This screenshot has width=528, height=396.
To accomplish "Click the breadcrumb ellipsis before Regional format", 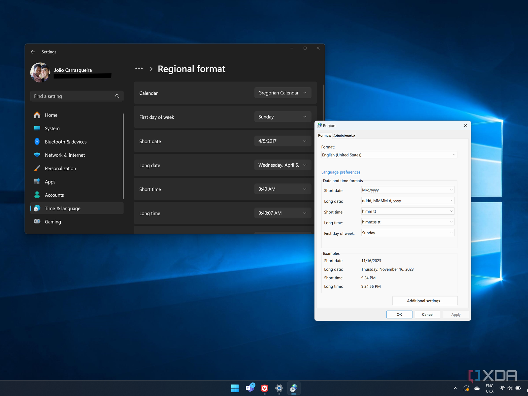I will [139, 69].
